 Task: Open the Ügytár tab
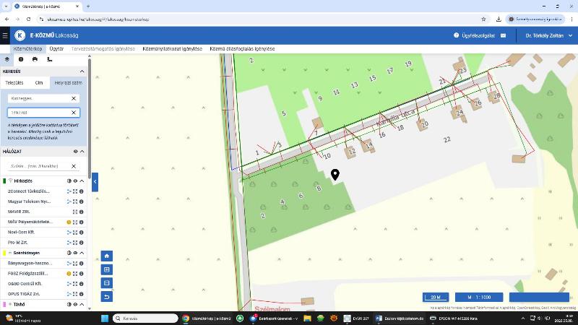(56, 48)
